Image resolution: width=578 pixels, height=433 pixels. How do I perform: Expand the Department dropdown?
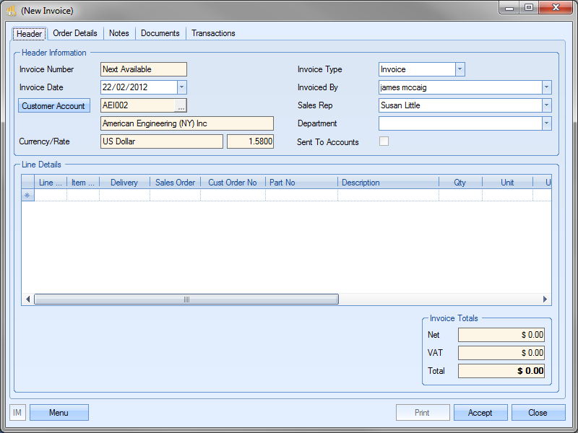tap(546, 123)
